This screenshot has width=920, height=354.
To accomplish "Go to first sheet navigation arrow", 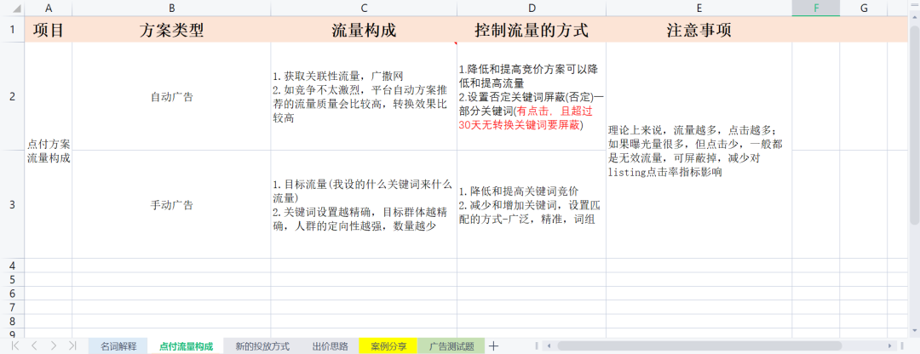I will [15, 345].
